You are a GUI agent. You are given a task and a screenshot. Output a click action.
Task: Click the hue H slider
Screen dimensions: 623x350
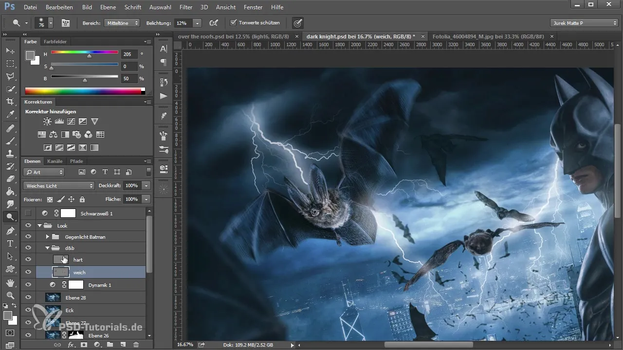85,53
